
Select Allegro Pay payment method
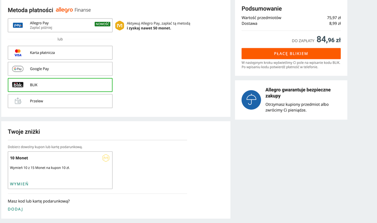click(60, 25)
